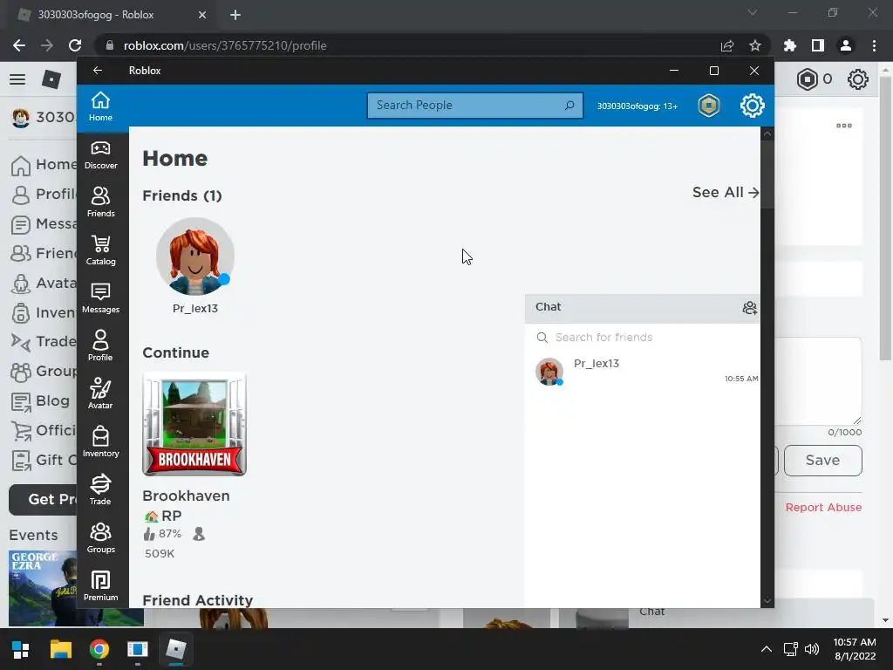893x670 pixels.
Task: Click Home in website left sidebar
Action: 44,165
